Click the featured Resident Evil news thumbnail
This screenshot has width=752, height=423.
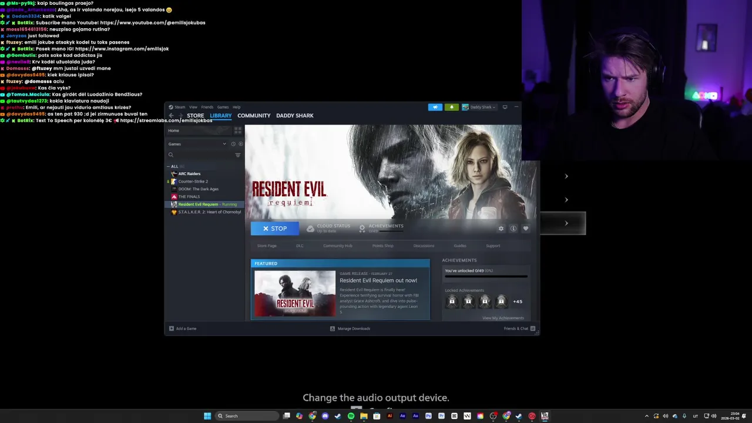[295, 293]
